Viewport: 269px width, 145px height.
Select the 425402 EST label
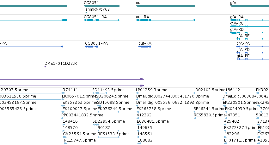coord(232,121)
